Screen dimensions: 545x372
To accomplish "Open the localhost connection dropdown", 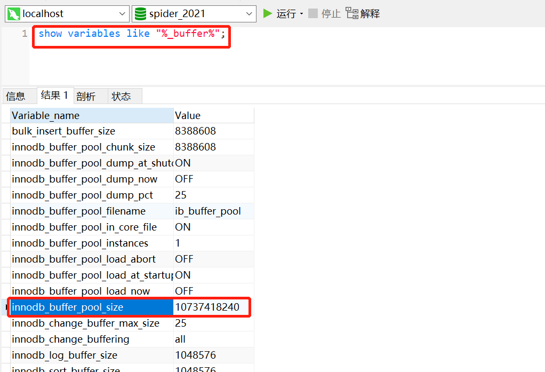I will (x=122, y=13).
